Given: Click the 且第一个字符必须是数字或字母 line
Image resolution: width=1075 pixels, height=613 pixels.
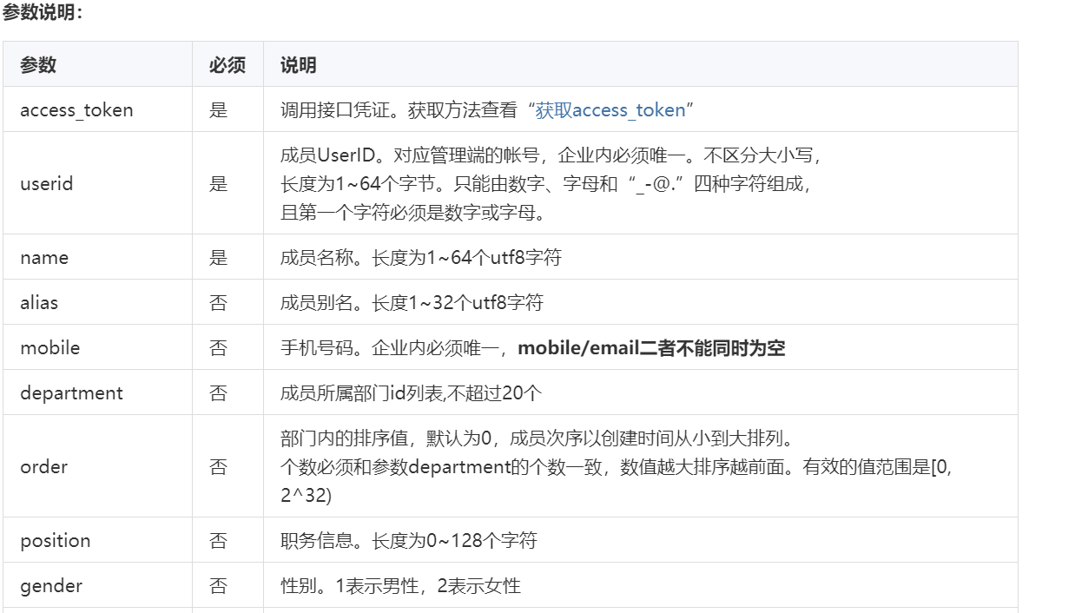Looking at the screenshot, I should click(x=412, y=211).
